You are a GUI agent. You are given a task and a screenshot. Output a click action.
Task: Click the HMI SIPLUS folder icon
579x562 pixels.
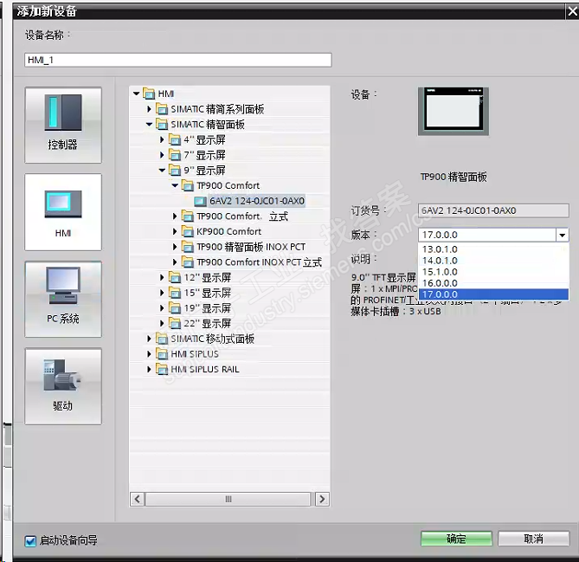point(162,354)
